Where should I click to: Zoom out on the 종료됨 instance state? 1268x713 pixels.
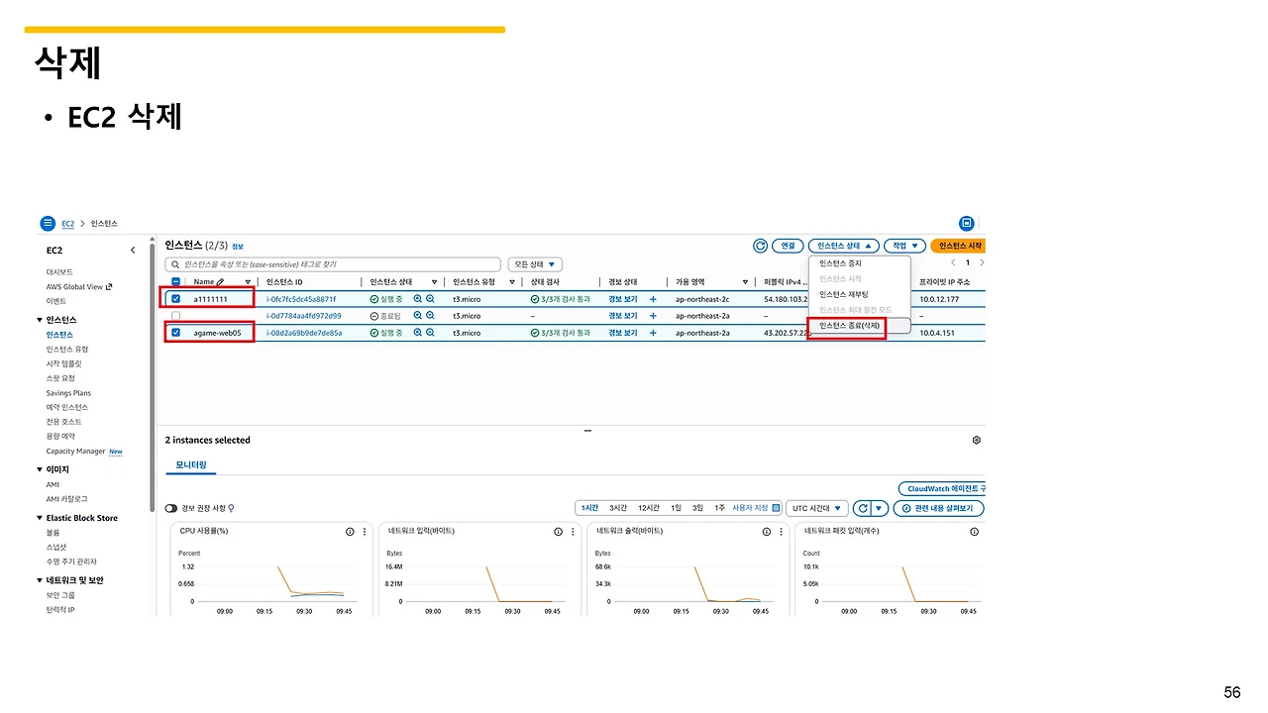[431, 316]
